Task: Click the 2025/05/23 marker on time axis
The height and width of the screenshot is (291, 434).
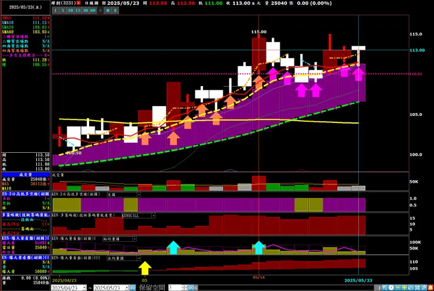Action: tap(358, 280)
